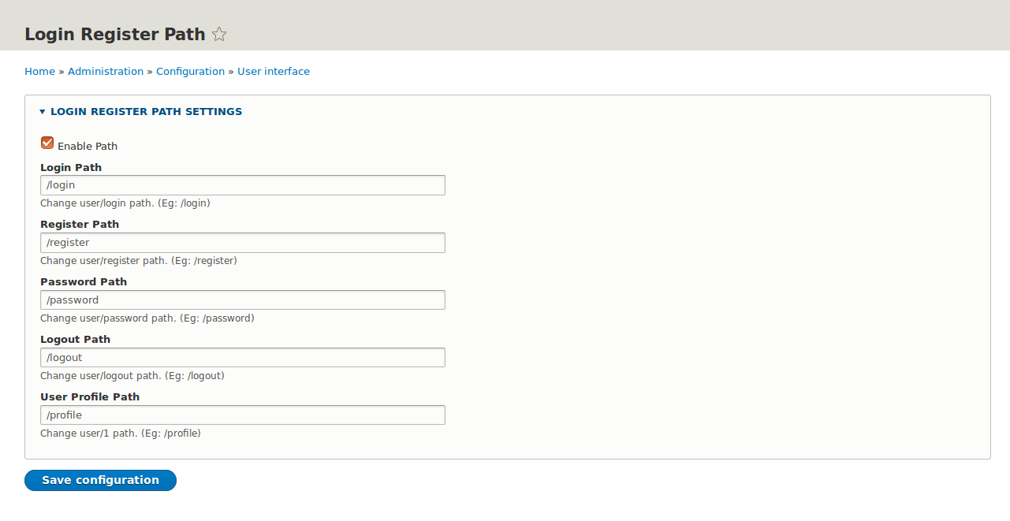Select the 'Login Path' field label

(71, 168)
